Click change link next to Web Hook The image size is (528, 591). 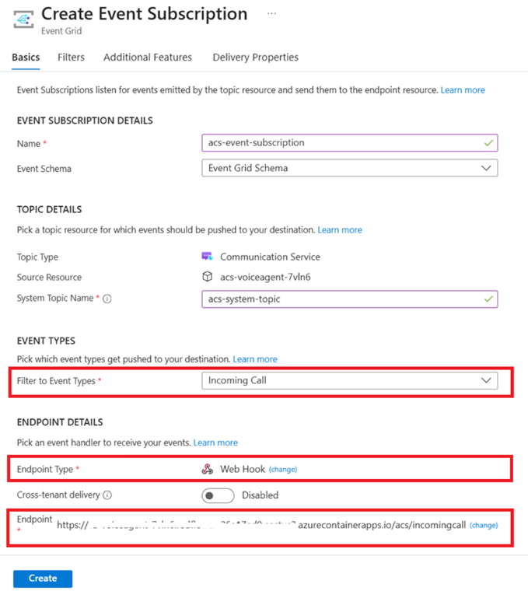tap(283, 470)
